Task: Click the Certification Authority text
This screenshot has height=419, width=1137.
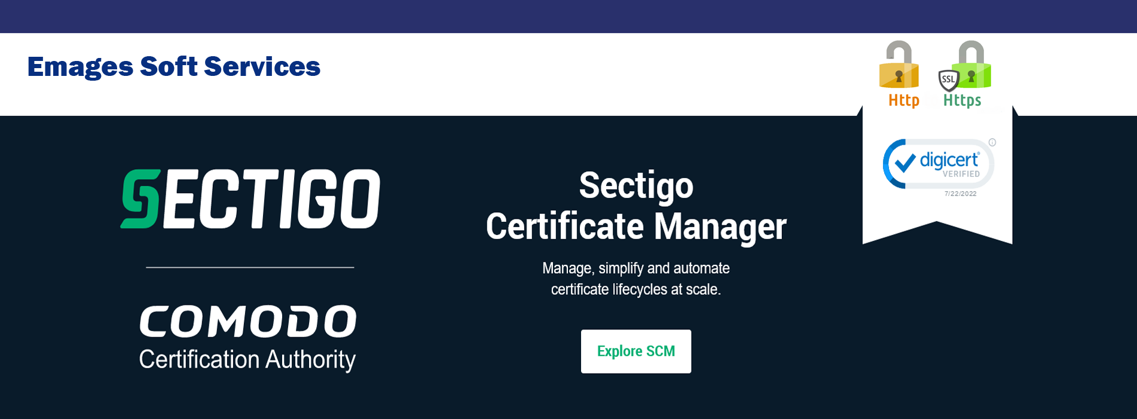Action: pos(247,360)
